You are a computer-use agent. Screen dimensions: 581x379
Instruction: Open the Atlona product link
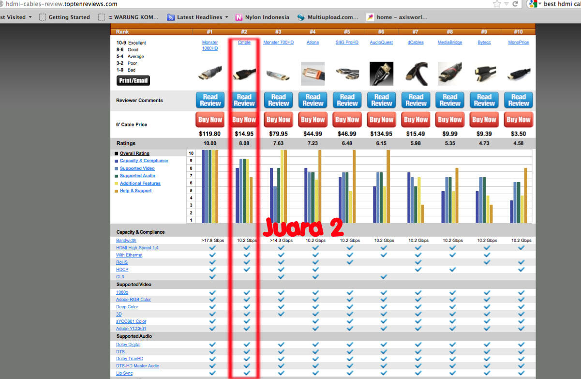(x=313, y=43)
